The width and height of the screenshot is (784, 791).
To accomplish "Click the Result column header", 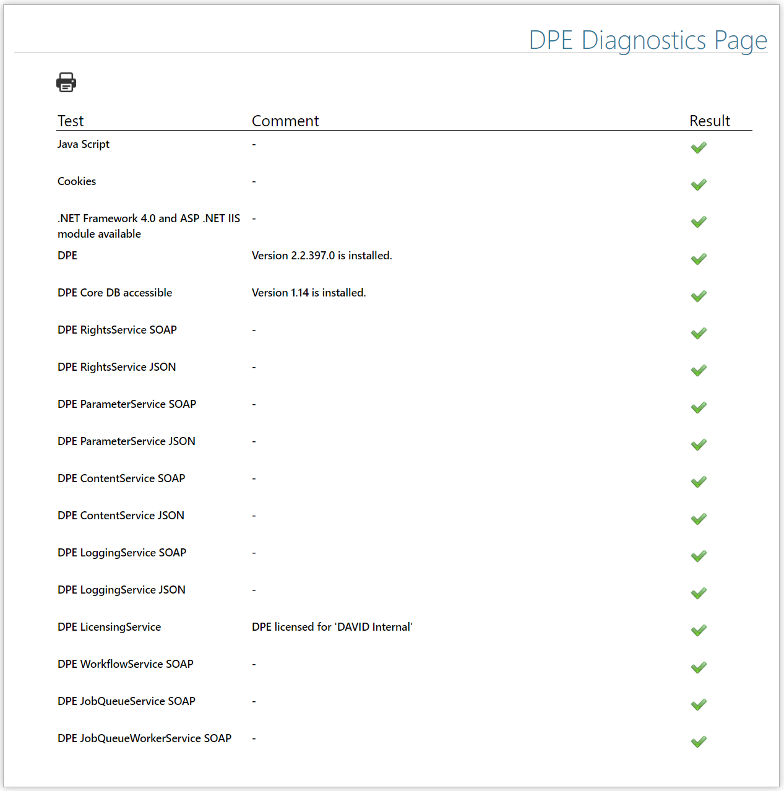I will click(x=710, y=121).
